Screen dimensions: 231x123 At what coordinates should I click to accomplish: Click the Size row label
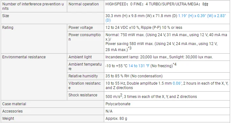(6, 16)
